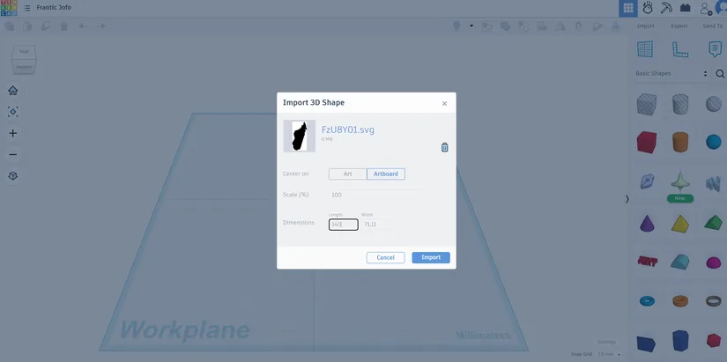Switch to orthographic view cube icon

click(x=13, y=176)
